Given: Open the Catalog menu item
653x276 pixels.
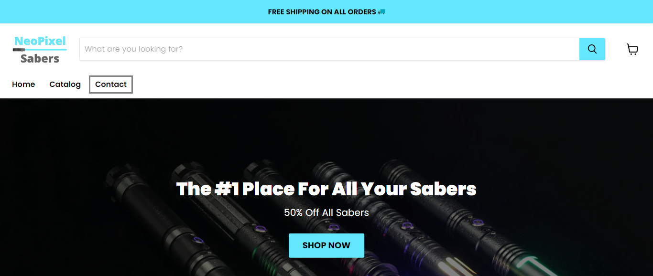Looking at the screenshot, I should click(x=65, y=84).
